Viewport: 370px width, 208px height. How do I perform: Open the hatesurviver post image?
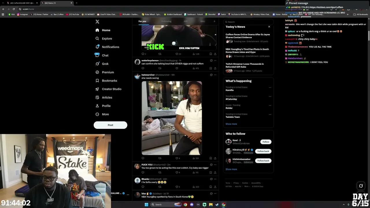(x=172, y=118)
